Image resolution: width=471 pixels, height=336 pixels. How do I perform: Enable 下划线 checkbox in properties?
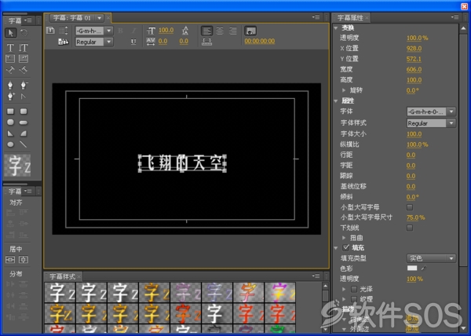tap(410, 228)
